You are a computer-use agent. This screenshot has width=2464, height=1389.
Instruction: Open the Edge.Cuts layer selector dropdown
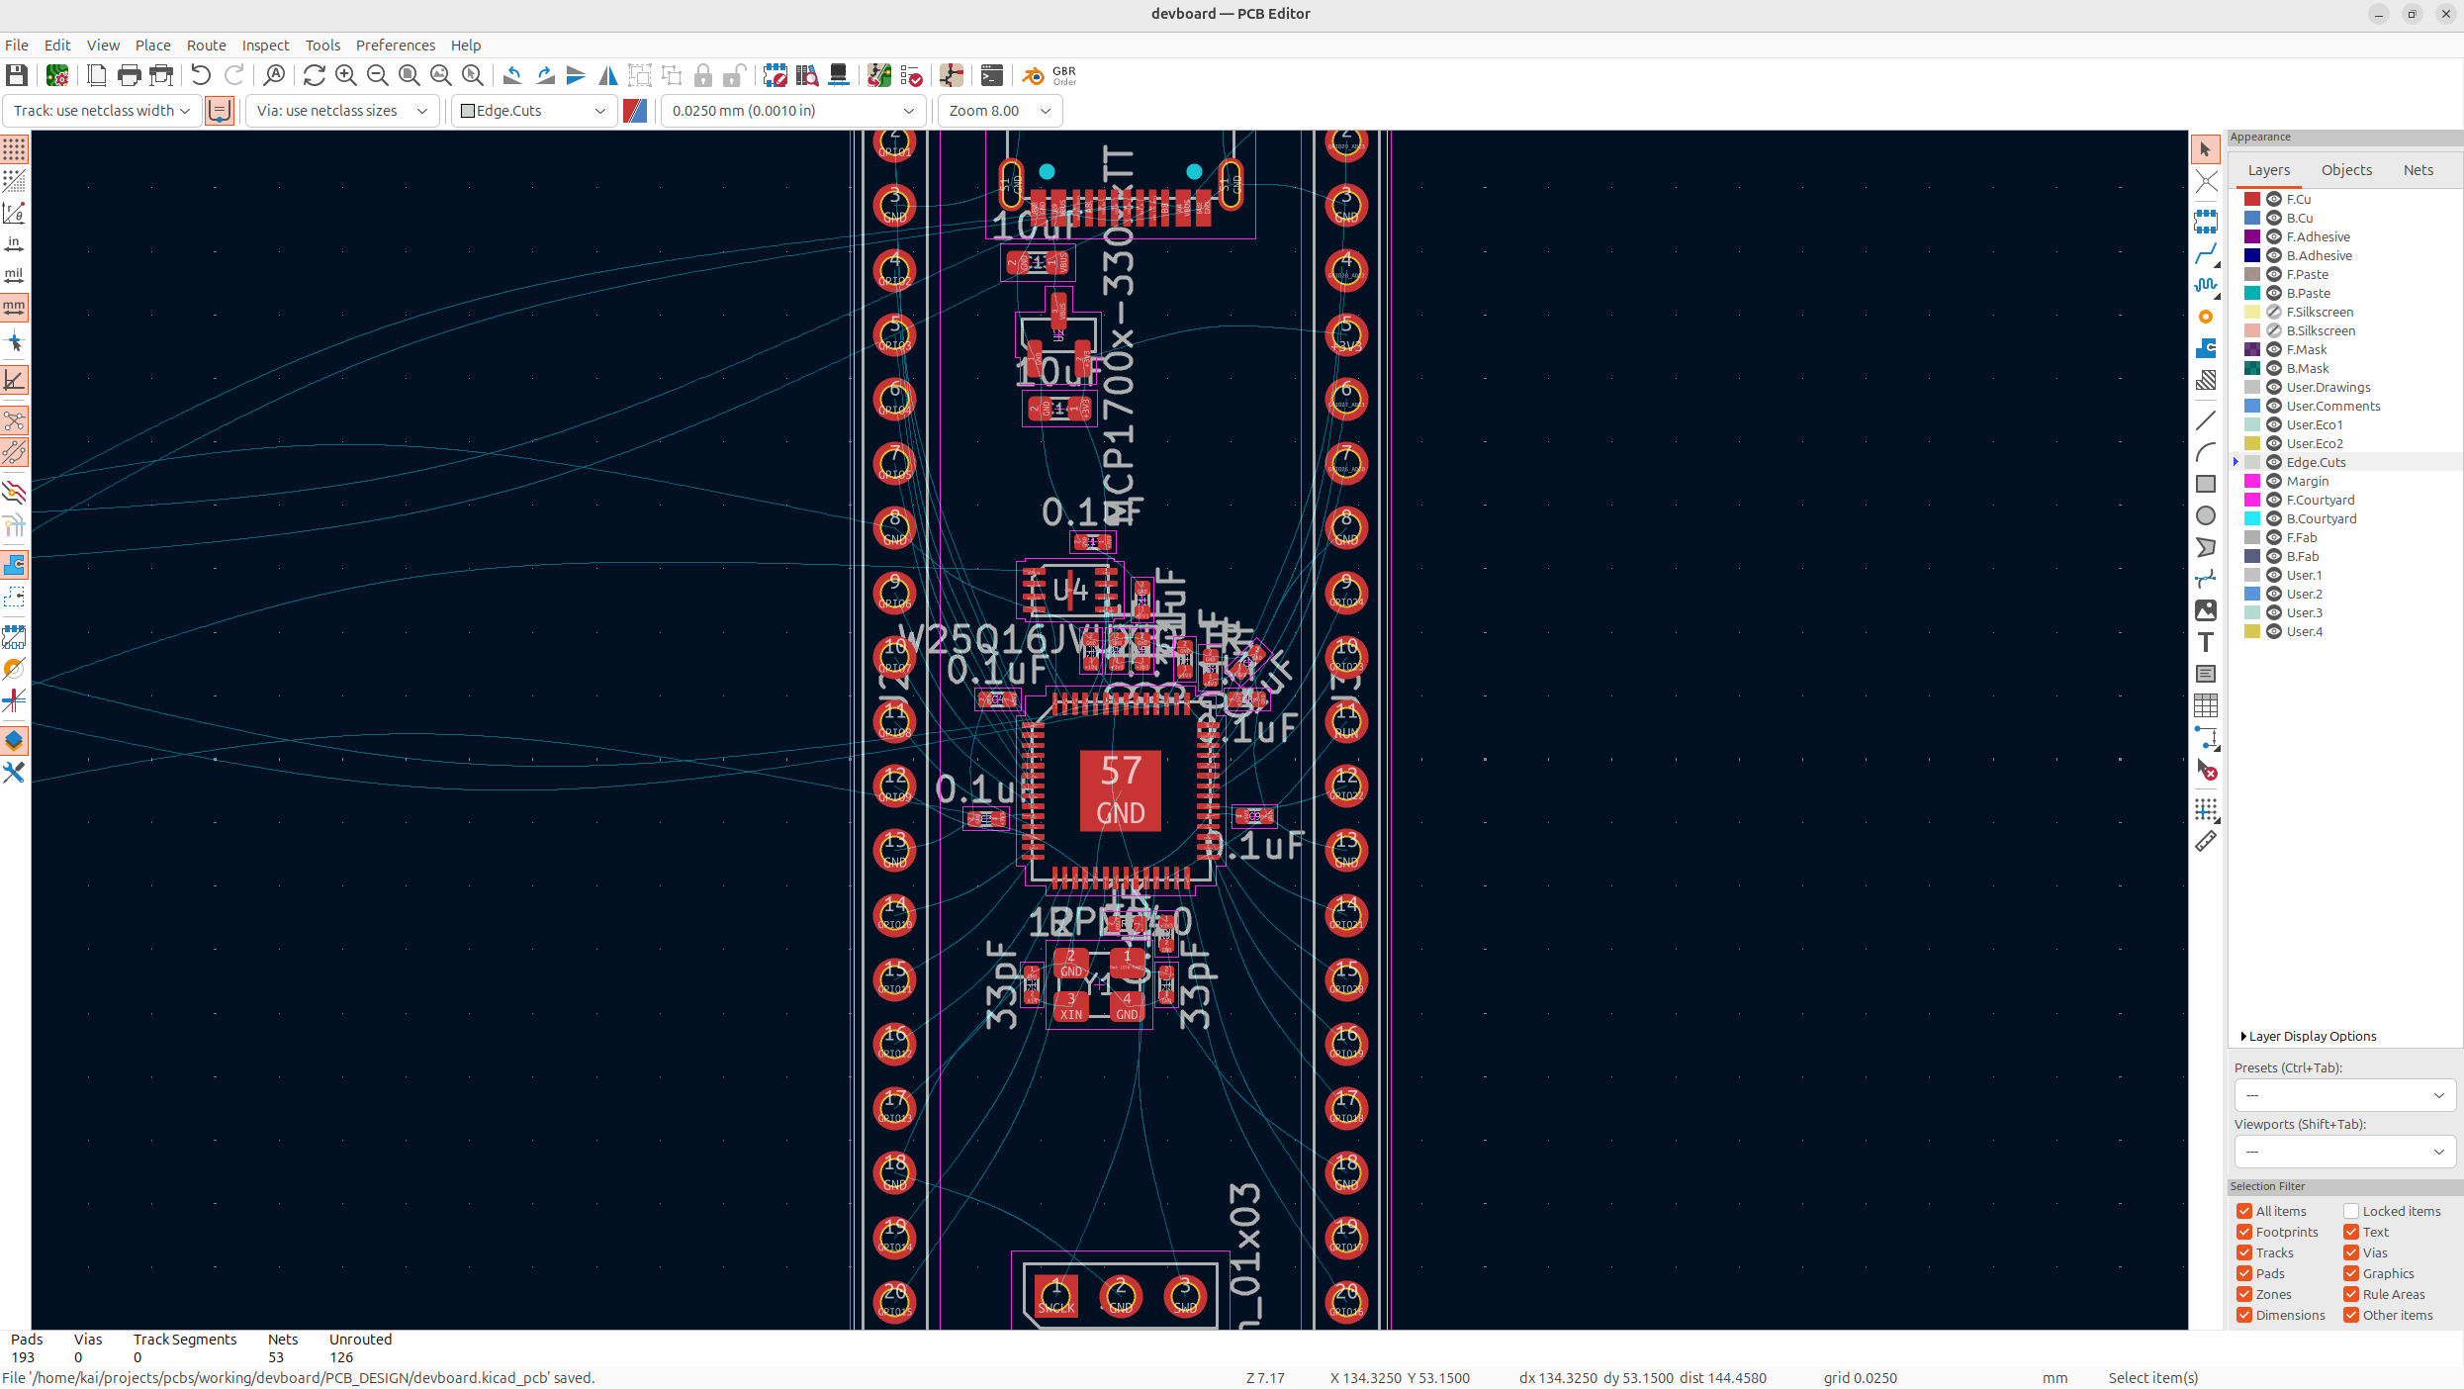click(x=533, y=111)
